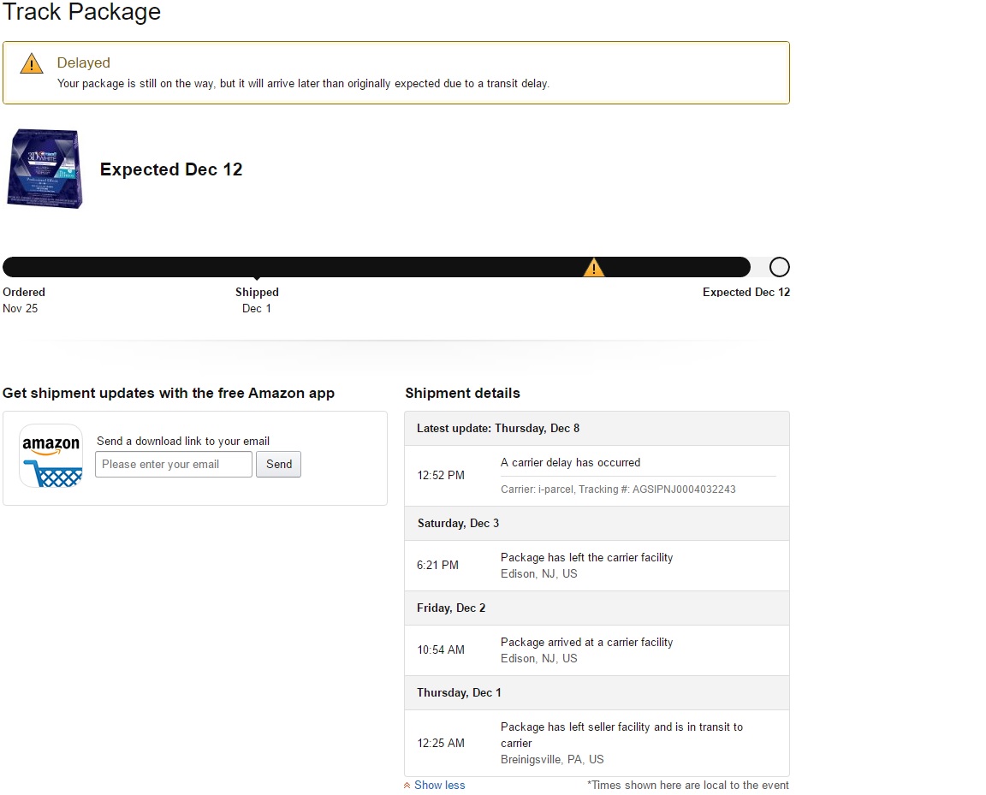This screenshot has width=986, height=795.
Task: Click the empty delivery circle at progress bar end
Action: [779, 267]
